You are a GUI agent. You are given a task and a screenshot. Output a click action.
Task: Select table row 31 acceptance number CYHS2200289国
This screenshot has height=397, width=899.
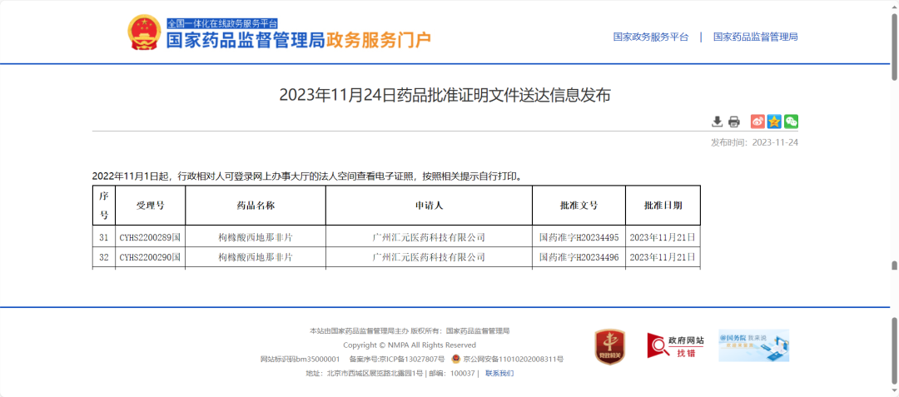pyautogui.click(x=150, y=237)
